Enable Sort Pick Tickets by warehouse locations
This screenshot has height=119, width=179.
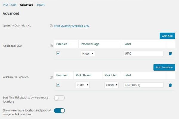59,98
